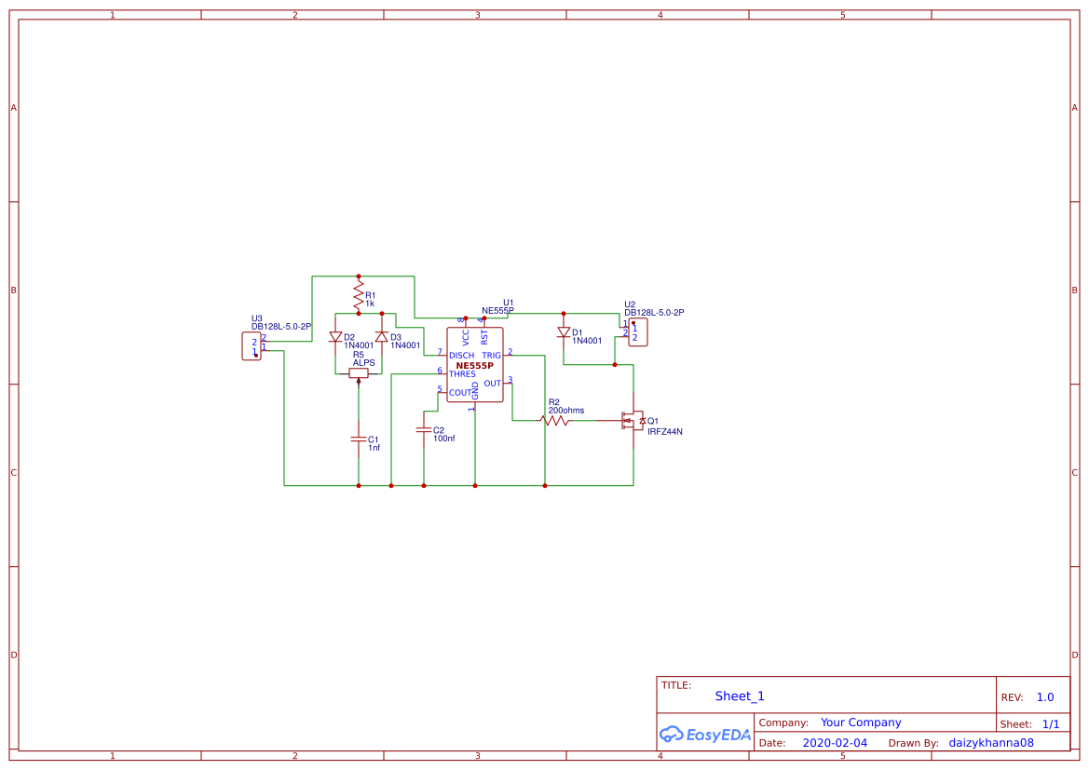Screen dimensions: 1089x770
Task: Select the R5 ALPS potentiometer symbol
Action: [359, 371]
